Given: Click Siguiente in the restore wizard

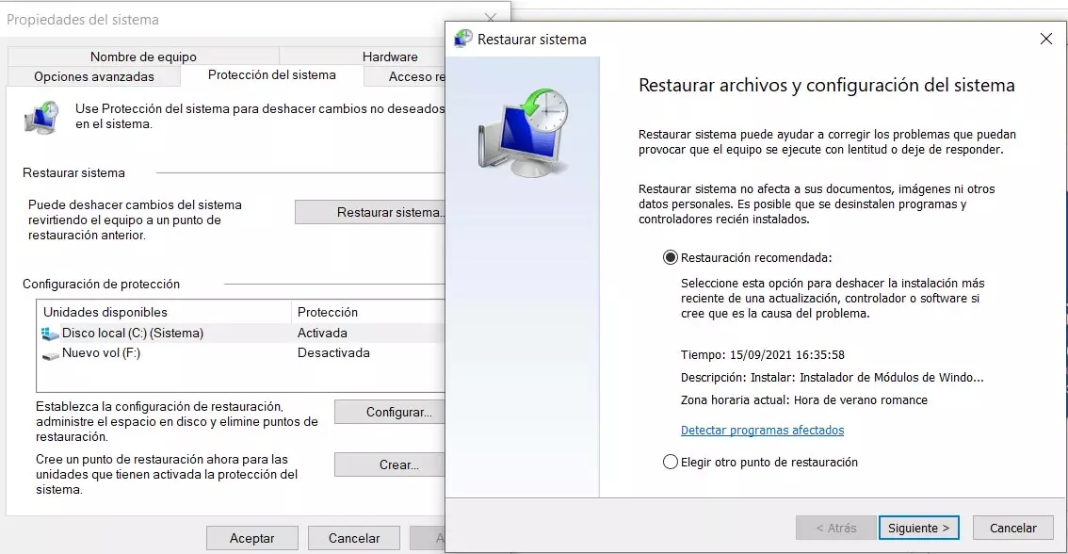Looking at the screenshot, I should tap(917, 528).
